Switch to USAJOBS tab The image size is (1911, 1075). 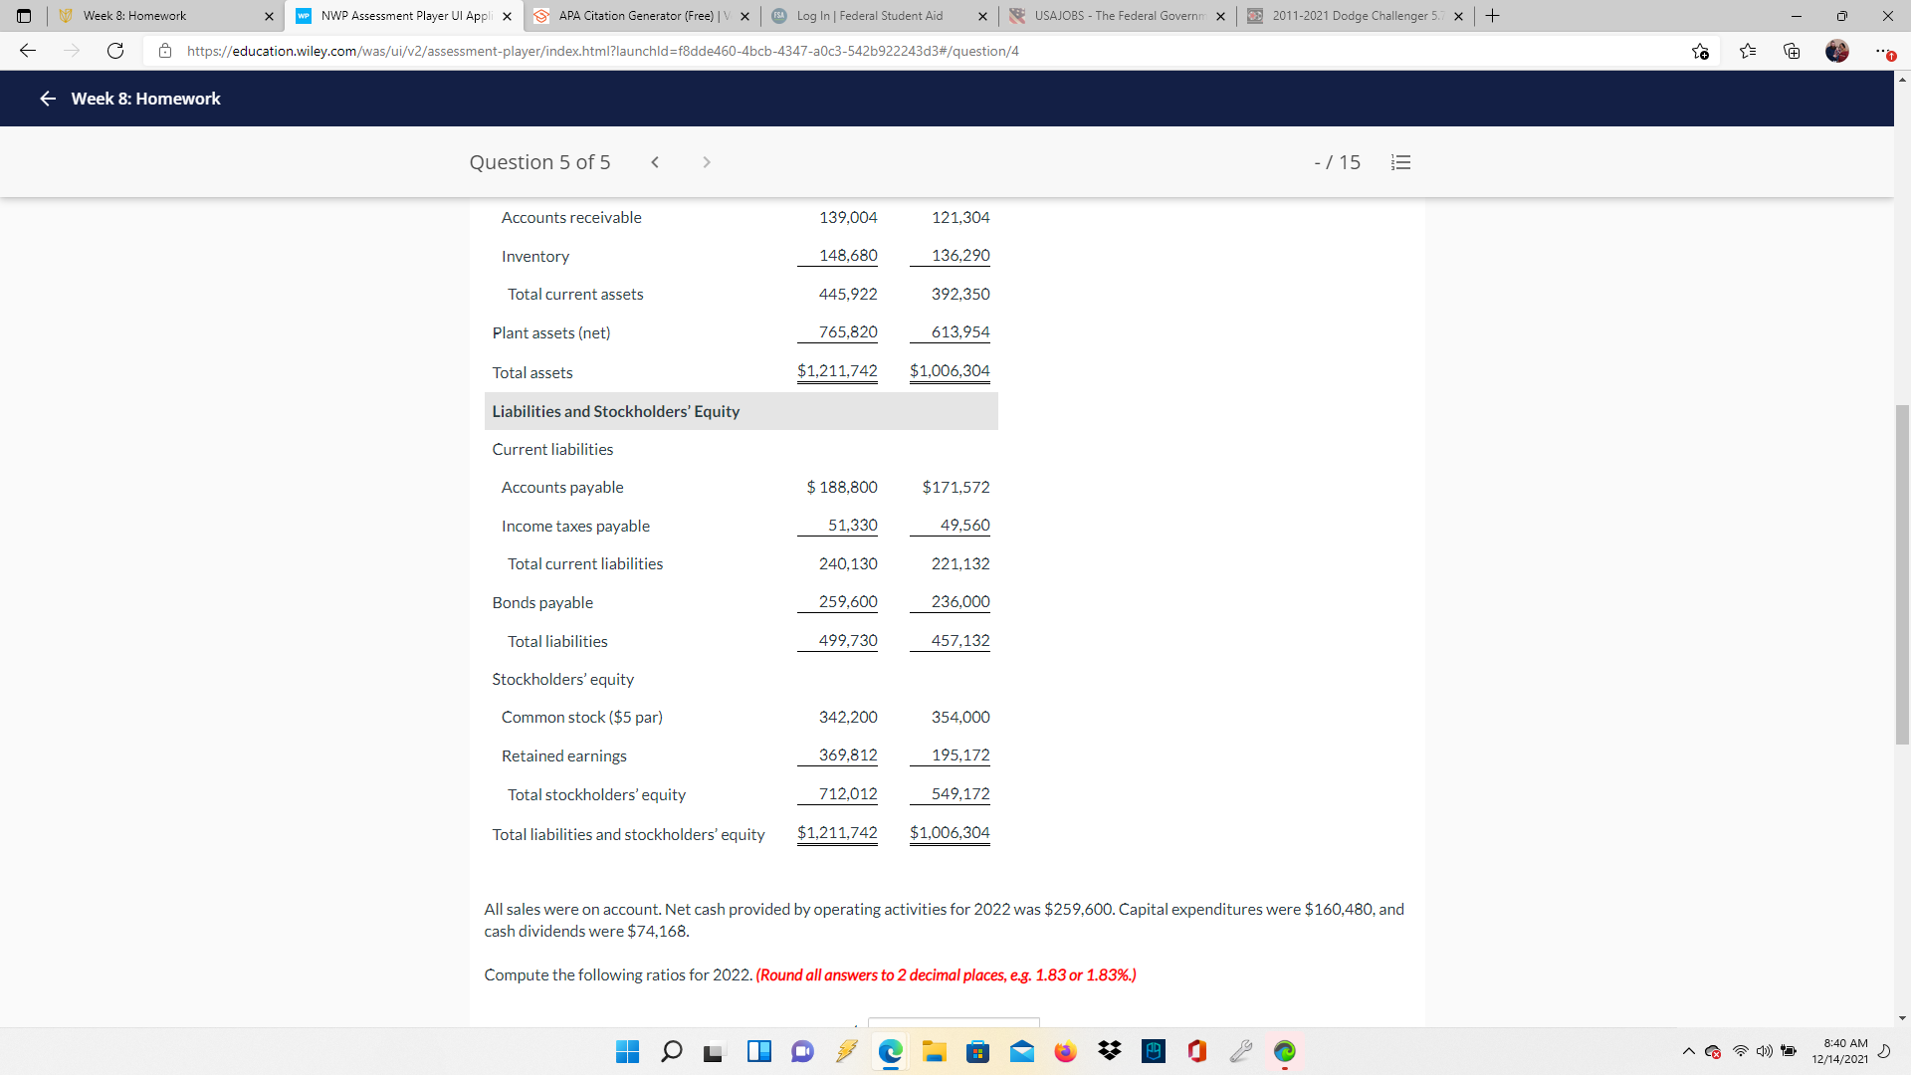pyautogui.click(x=1117, y=16)
